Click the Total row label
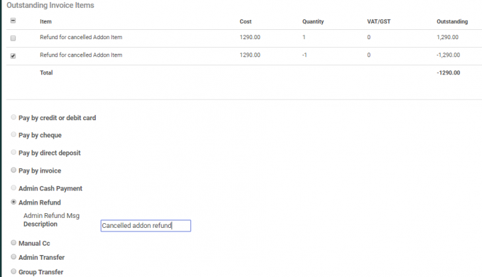This screenshot has height=277, width=482. point(46,73)
